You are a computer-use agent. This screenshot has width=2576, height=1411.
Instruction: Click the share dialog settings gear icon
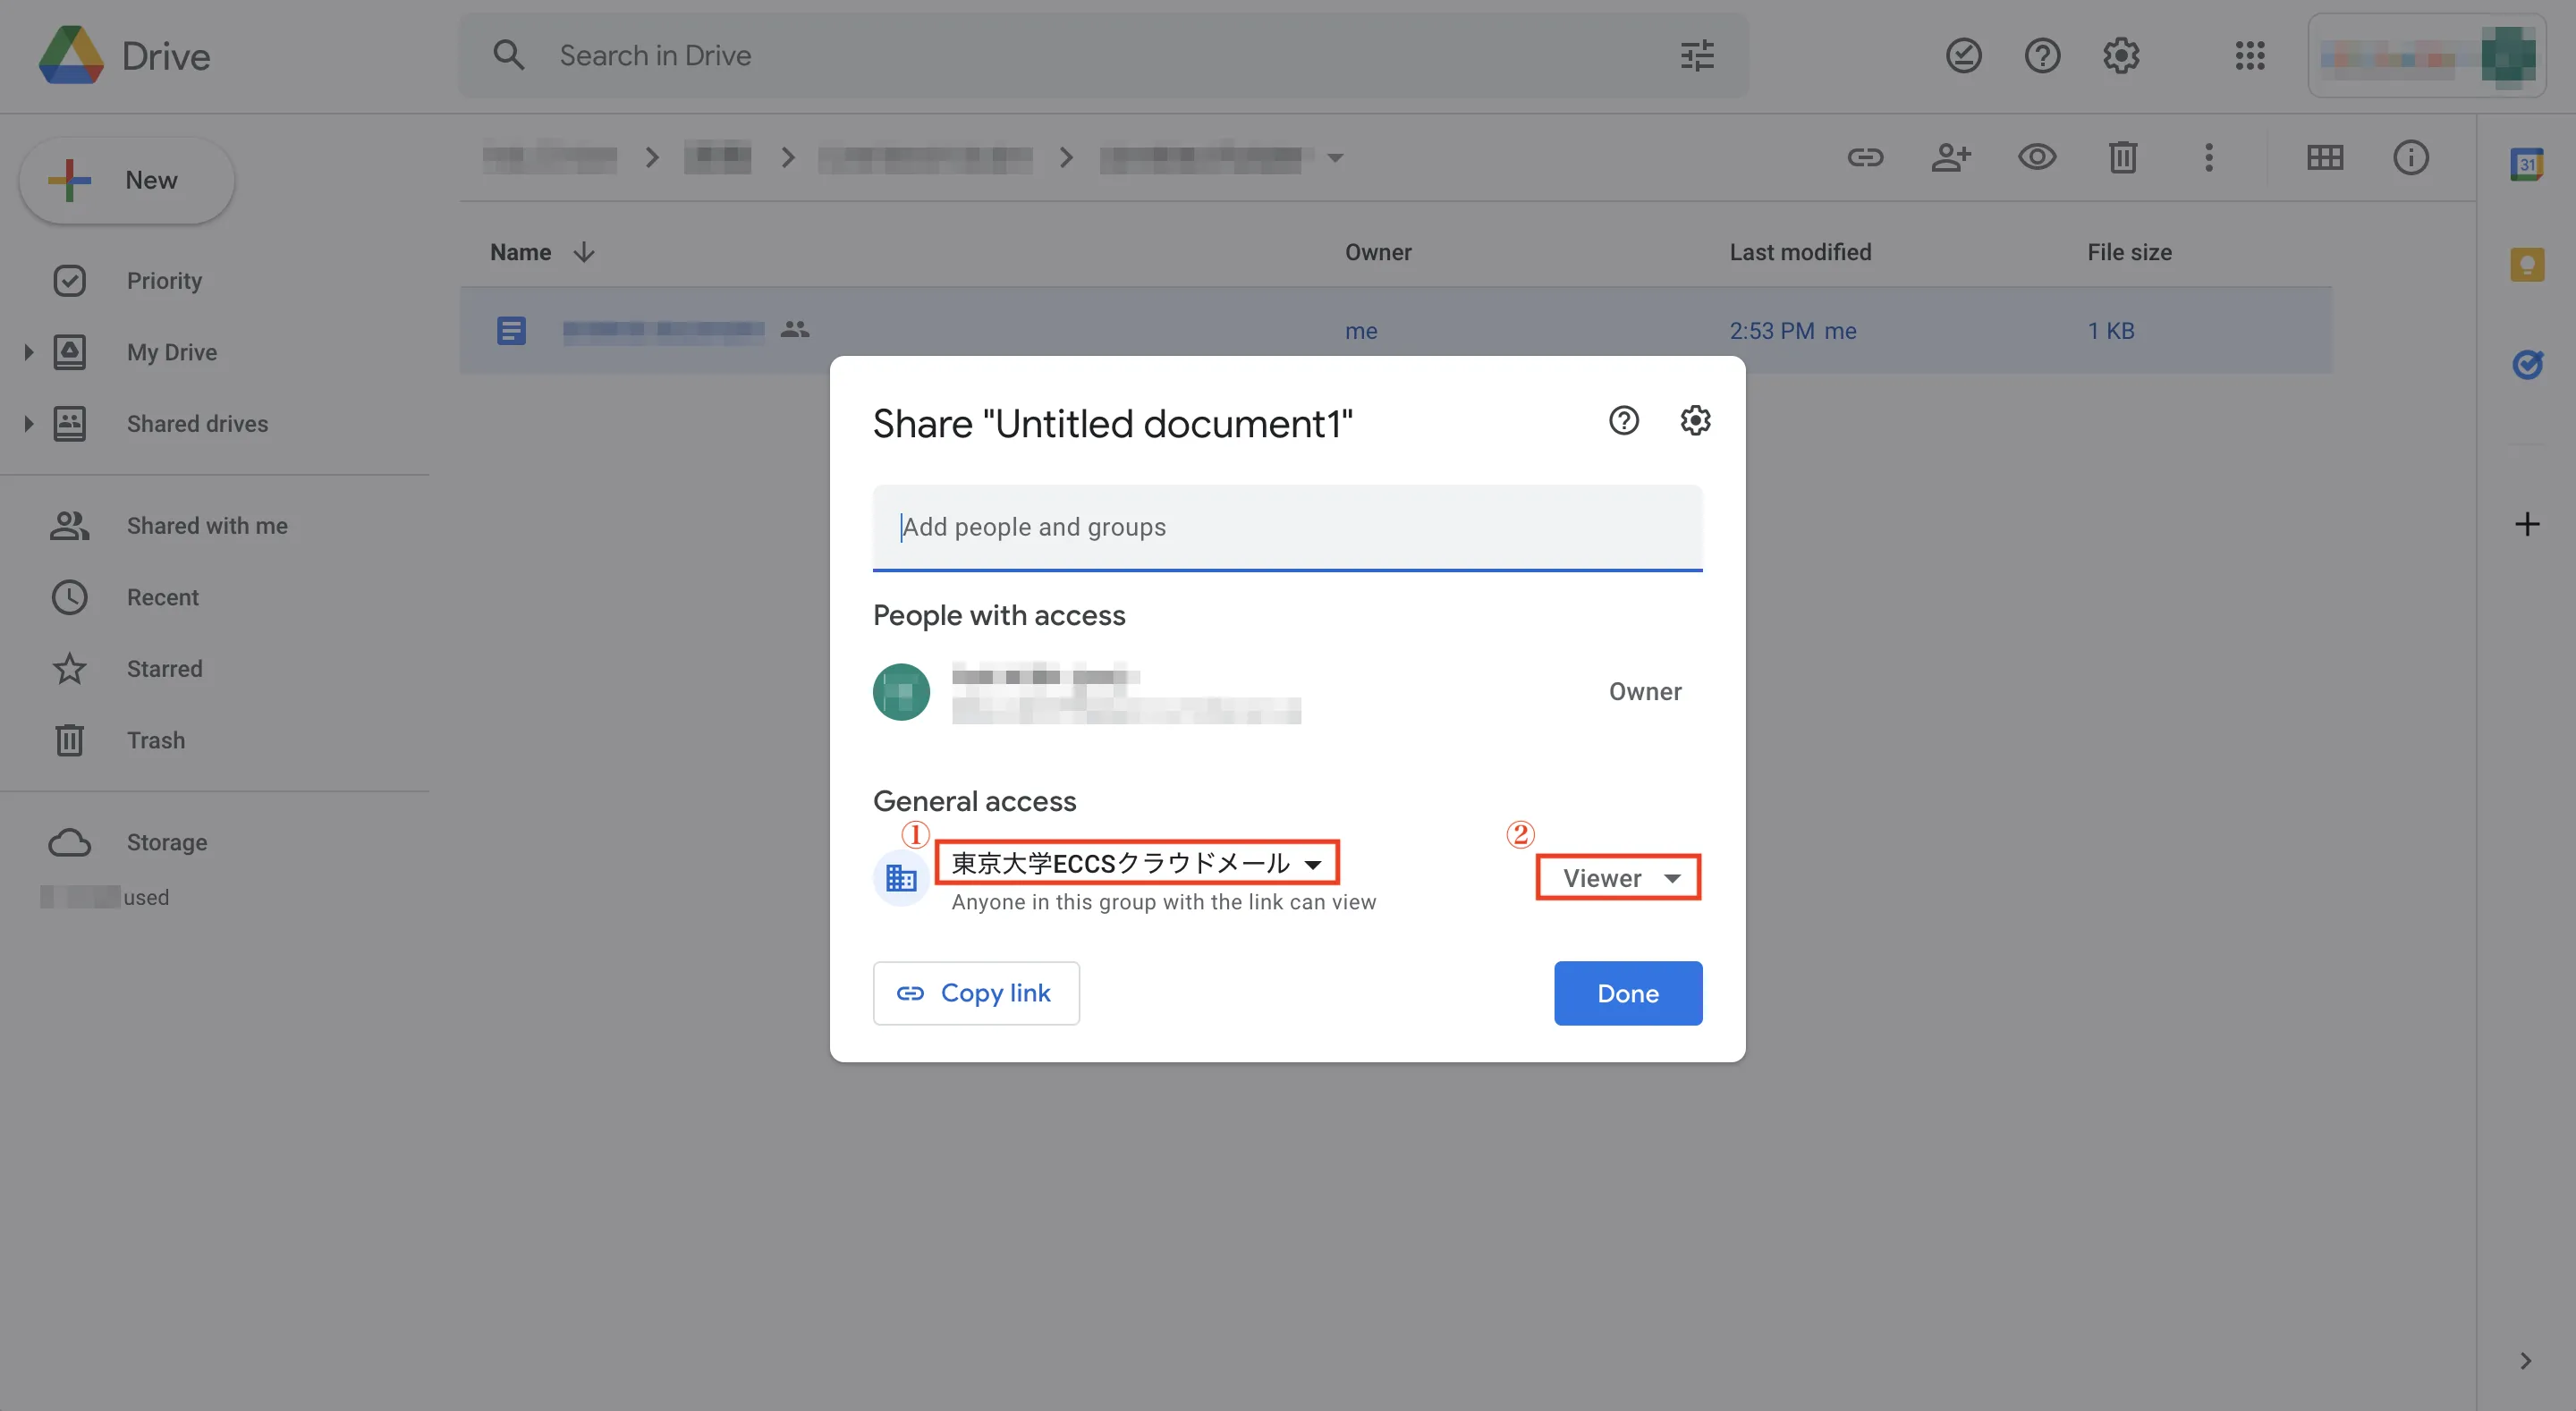[x=1694, y=420]
